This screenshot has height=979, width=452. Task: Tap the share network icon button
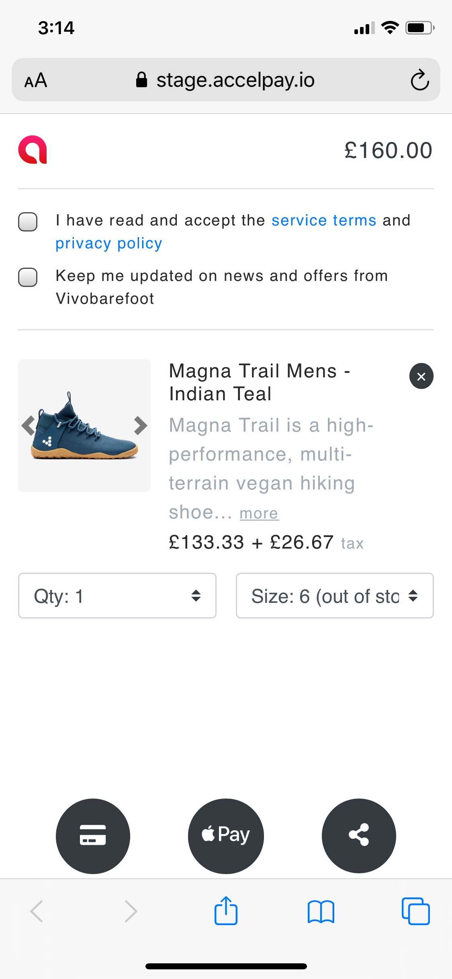pos(359,836)
